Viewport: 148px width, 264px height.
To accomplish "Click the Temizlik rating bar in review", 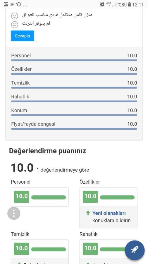I will coord(74,87).
